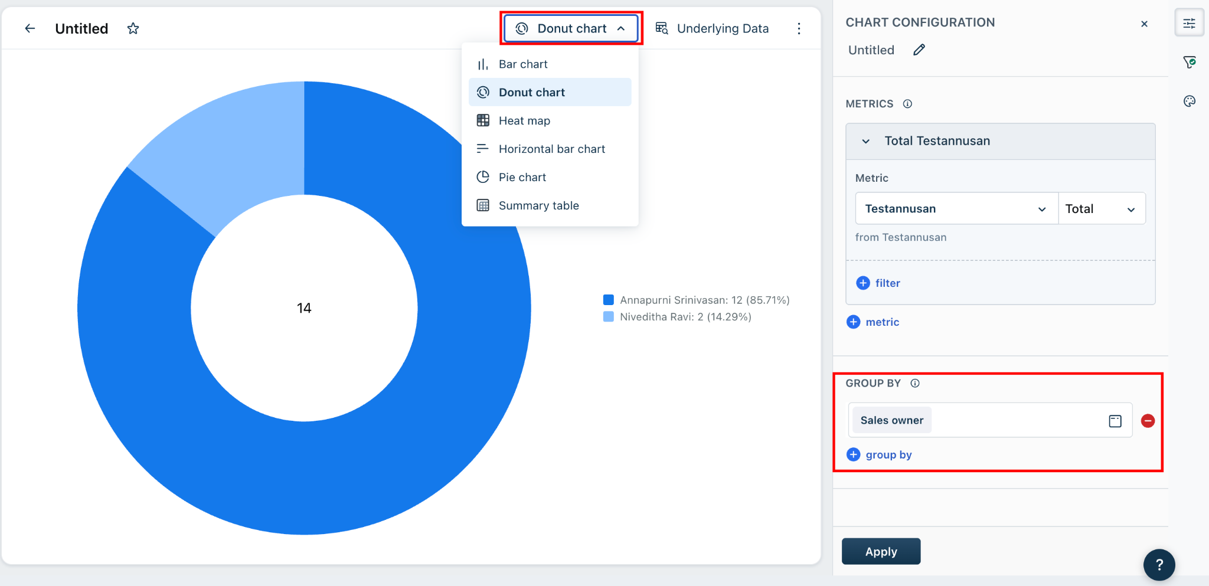Click the Heat map grid icon

483,120
